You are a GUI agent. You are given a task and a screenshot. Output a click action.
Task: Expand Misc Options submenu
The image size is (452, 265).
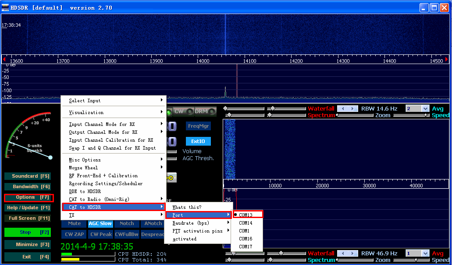(x=114, y=159)
